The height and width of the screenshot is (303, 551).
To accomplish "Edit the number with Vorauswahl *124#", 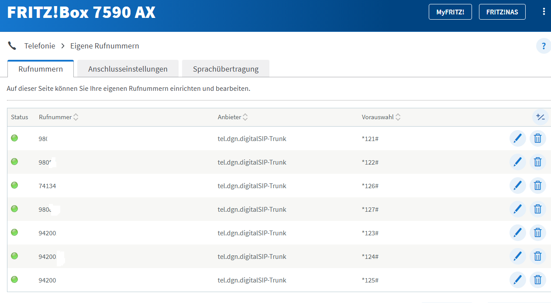I will coord(518,256).
